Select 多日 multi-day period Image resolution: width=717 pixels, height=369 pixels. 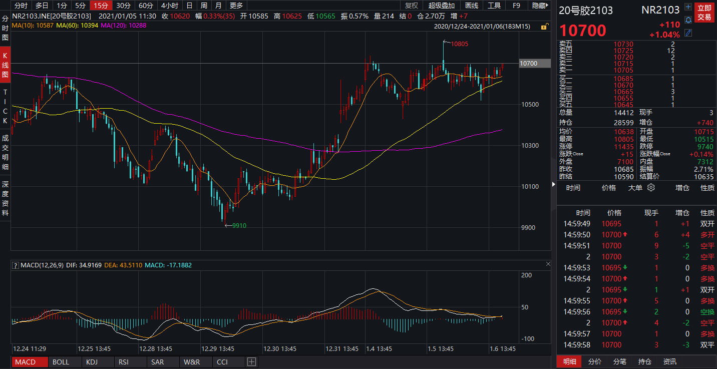click(42, 6)
